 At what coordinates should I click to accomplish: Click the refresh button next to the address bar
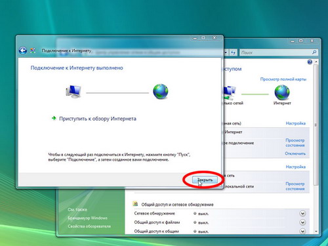(233, 52)
